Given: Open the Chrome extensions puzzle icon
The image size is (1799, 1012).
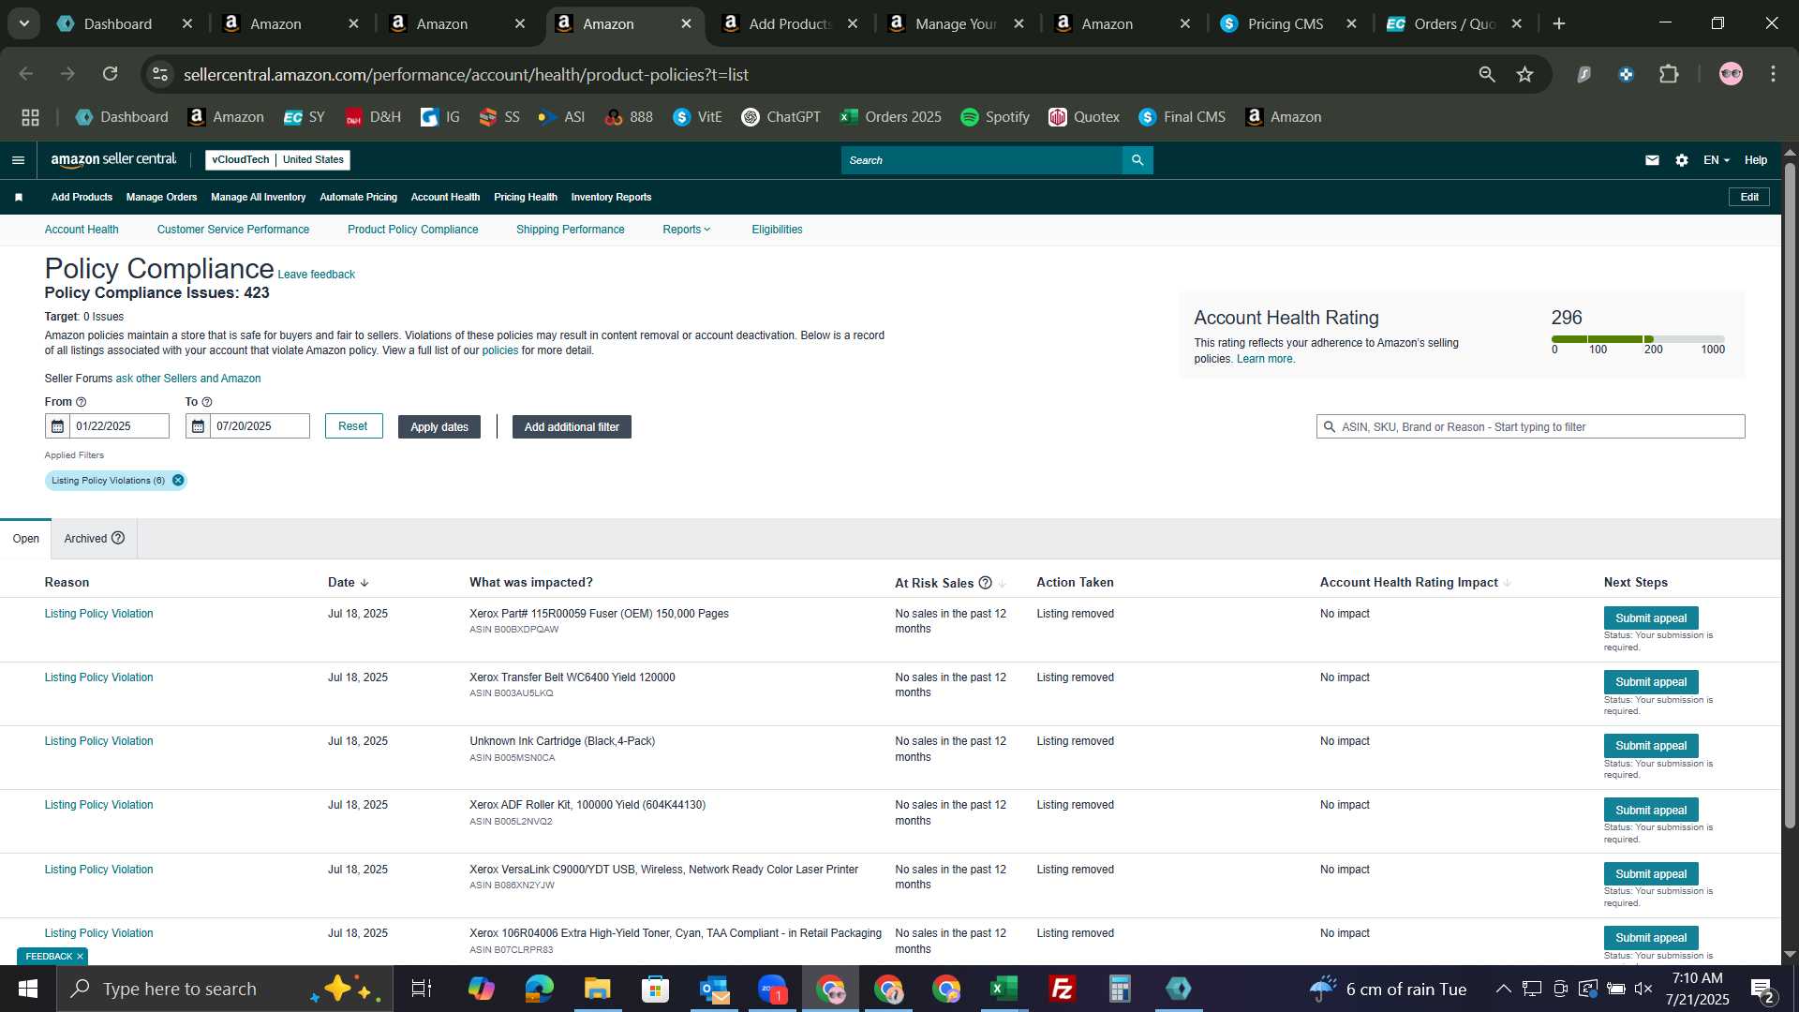Looking at the screenshot, I should click(1669, 74).
